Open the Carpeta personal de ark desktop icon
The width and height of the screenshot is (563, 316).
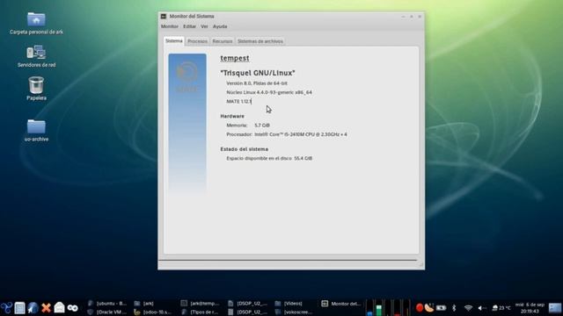36,24
